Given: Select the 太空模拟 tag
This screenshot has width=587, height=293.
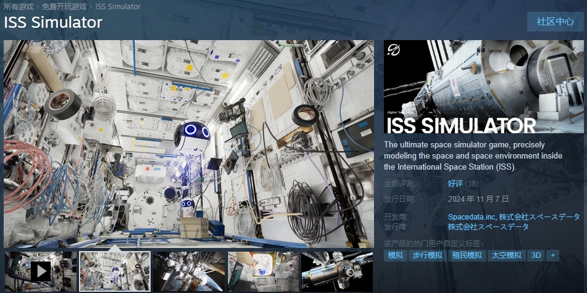Looking at the screenshot, I should (x=507, y=255).
